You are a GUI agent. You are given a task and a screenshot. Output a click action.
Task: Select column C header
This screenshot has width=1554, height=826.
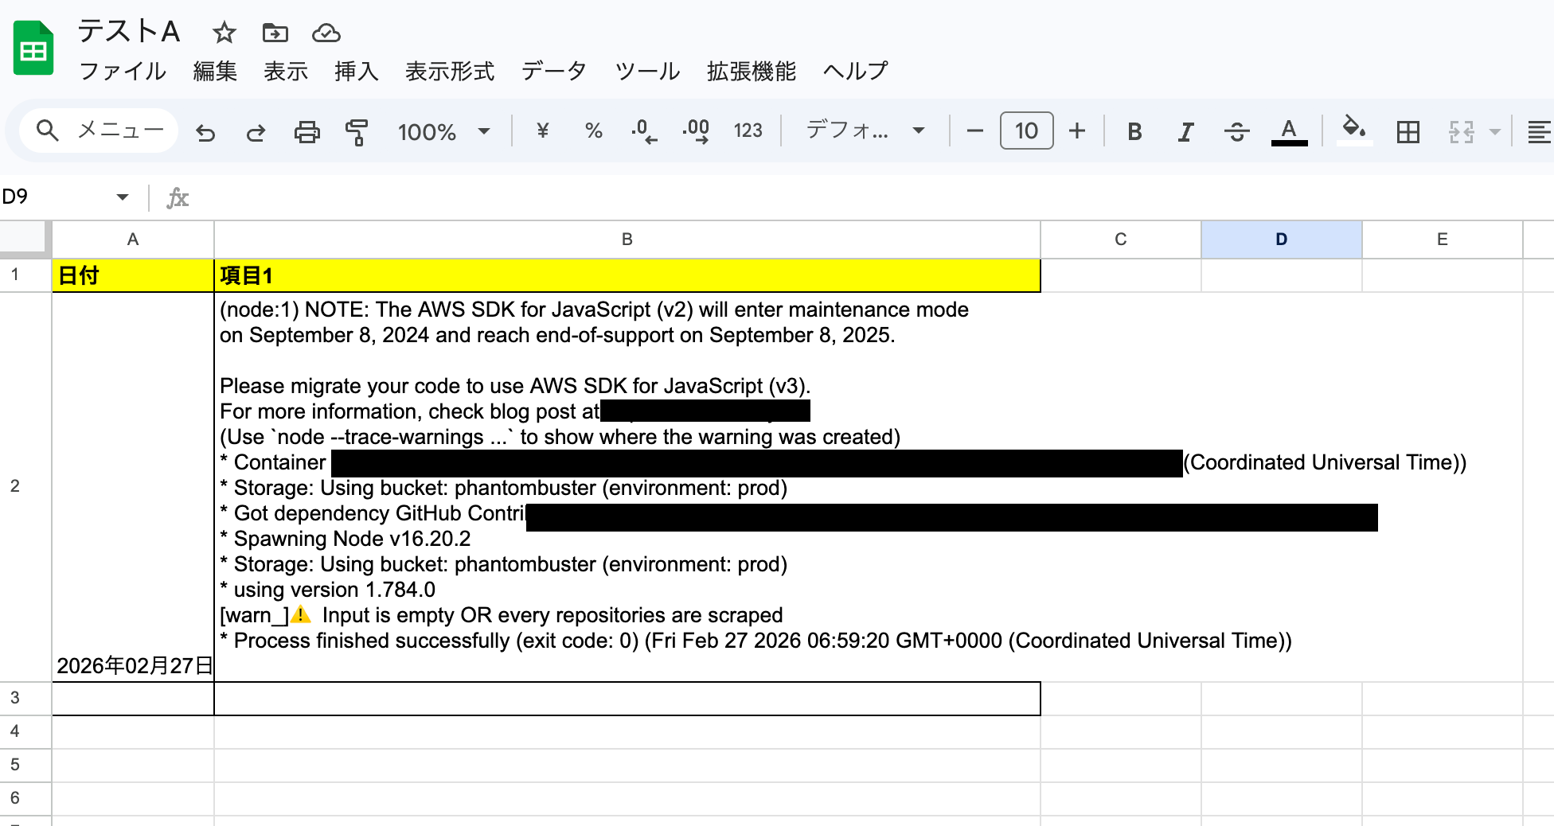1121,240
